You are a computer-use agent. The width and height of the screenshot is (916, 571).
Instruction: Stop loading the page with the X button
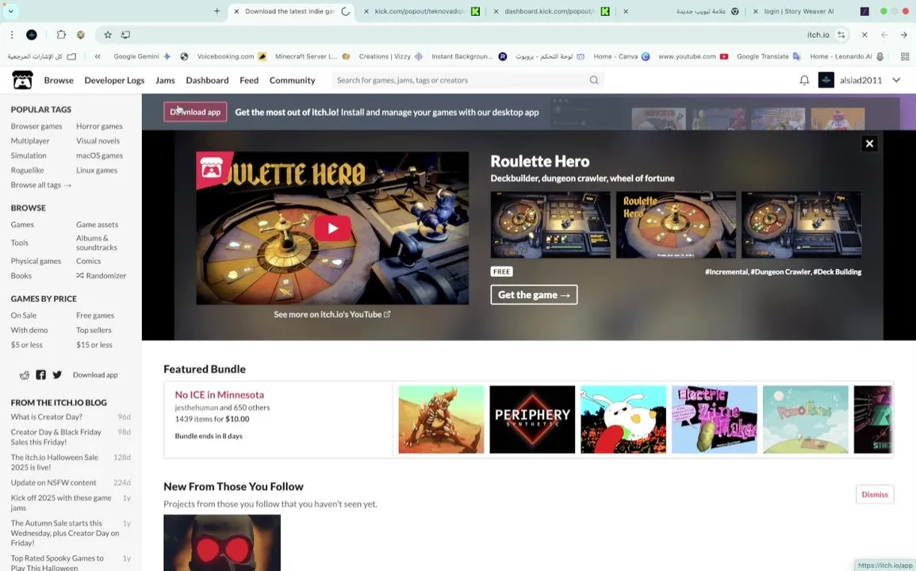pyautogui.click(x=864, y=35)
